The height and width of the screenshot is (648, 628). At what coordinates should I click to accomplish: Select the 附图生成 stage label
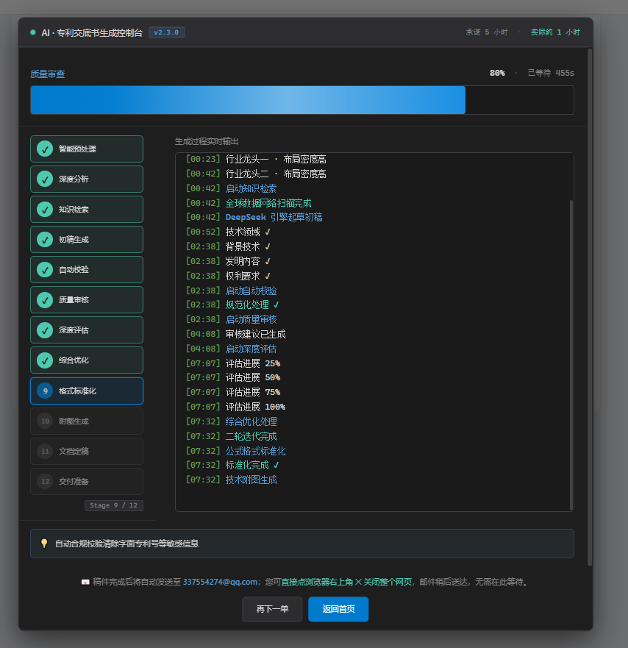[x=74, y=421]
